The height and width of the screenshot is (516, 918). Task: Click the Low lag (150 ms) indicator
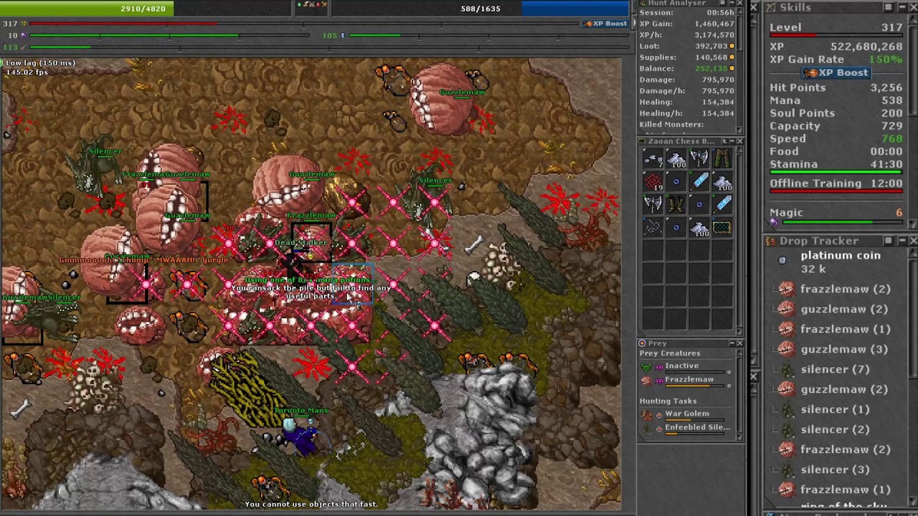click(x=40, y=63)
